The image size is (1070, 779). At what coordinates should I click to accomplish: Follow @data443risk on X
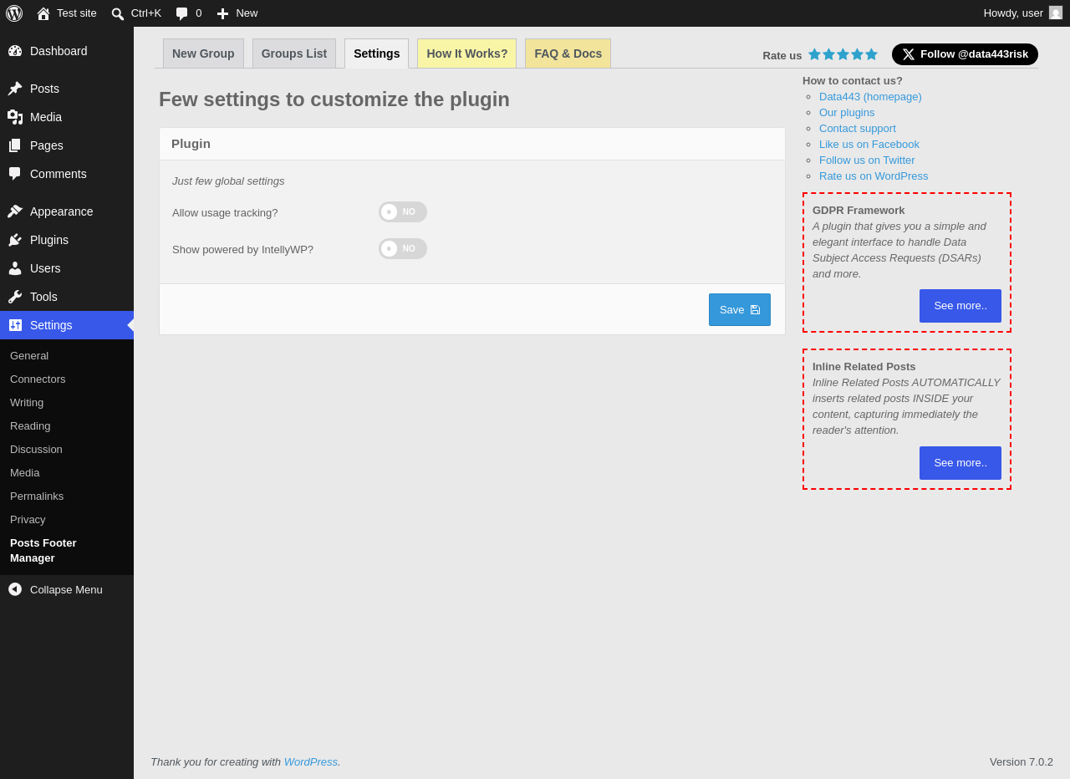pos(965,54)
